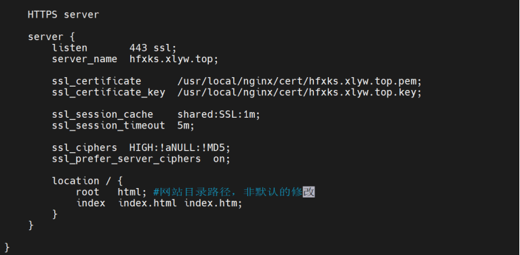This screenshot has height=255, width=520.
Task: Click the 'shared:SSL:1m;' value
Action: [x=219, y=115]
